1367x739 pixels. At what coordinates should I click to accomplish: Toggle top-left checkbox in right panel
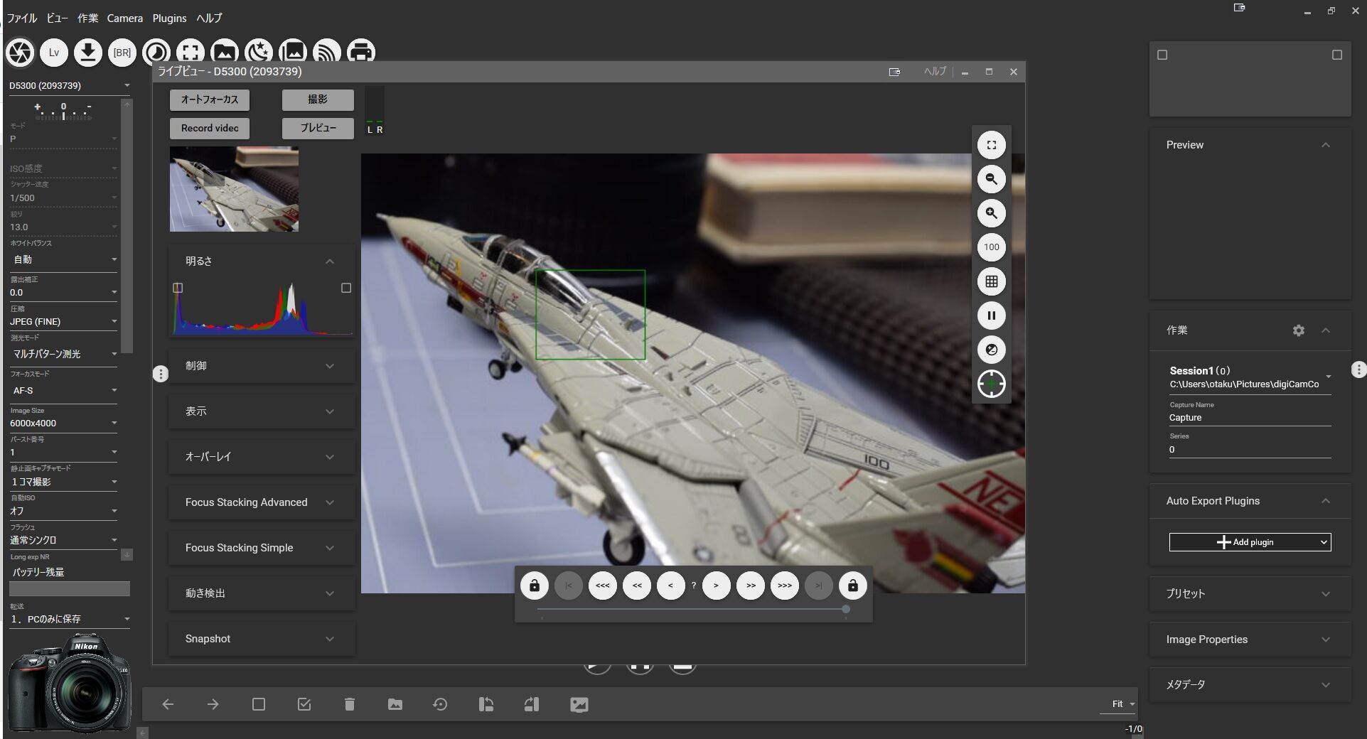1162,55
